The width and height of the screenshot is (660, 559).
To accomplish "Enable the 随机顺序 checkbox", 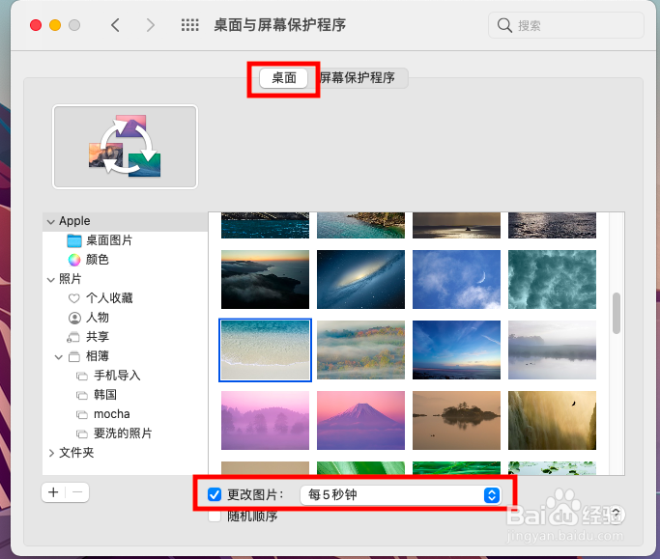I will (215, 517).
